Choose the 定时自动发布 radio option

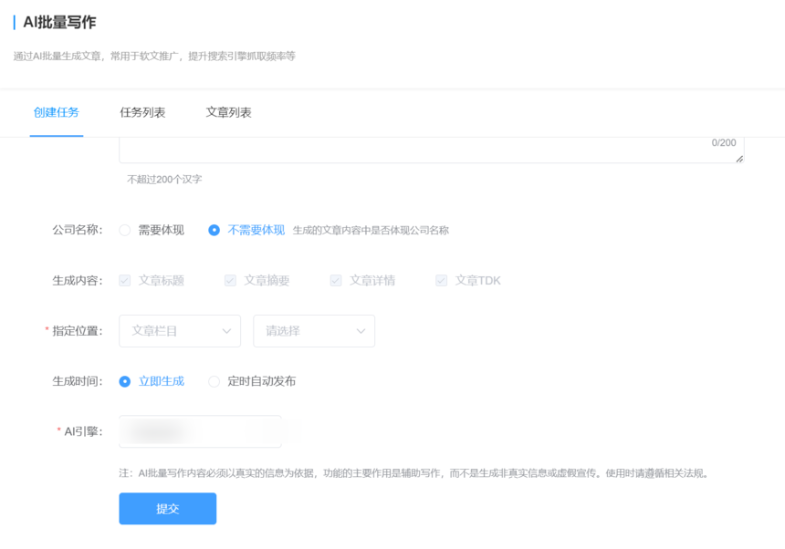214,381
